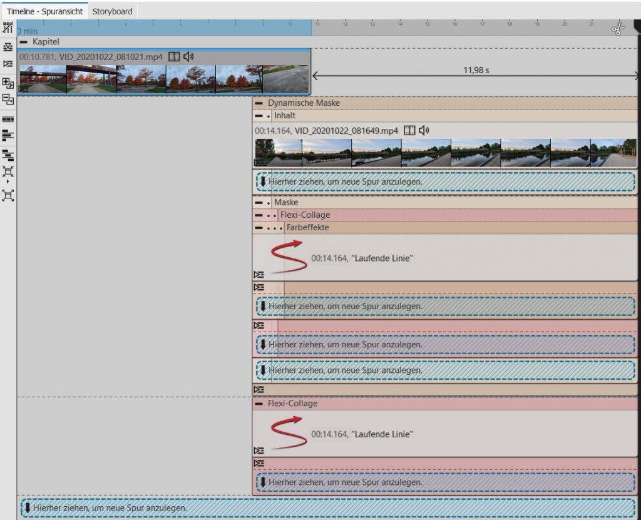The width and height of the screenshot is (641, 520).
Task: Click the staggered-bars cascade icon in left toolbar
Action: 8,155
